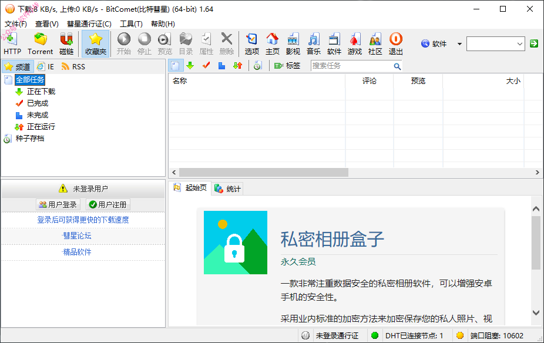
Task: Switch to the RSS sidebar tab
Action: 73,66
